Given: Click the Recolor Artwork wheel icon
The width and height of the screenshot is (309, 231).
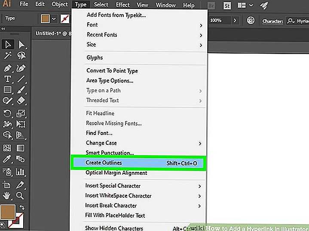Looking at the screenshot, I should [x=251, y=20].
